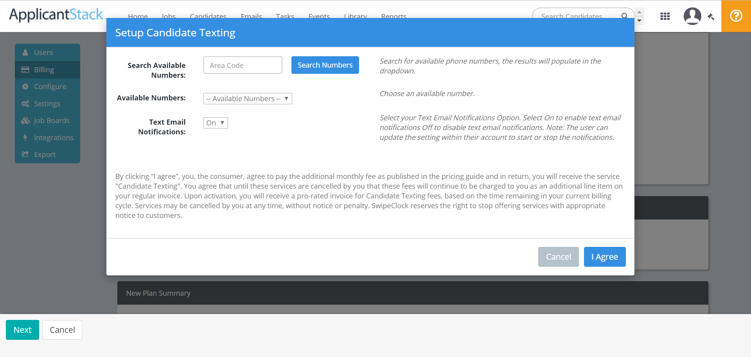The height and width of the screenshot is (357, 751).
Task: Click the Users icon in sidebar
Action: pos(25,53)
